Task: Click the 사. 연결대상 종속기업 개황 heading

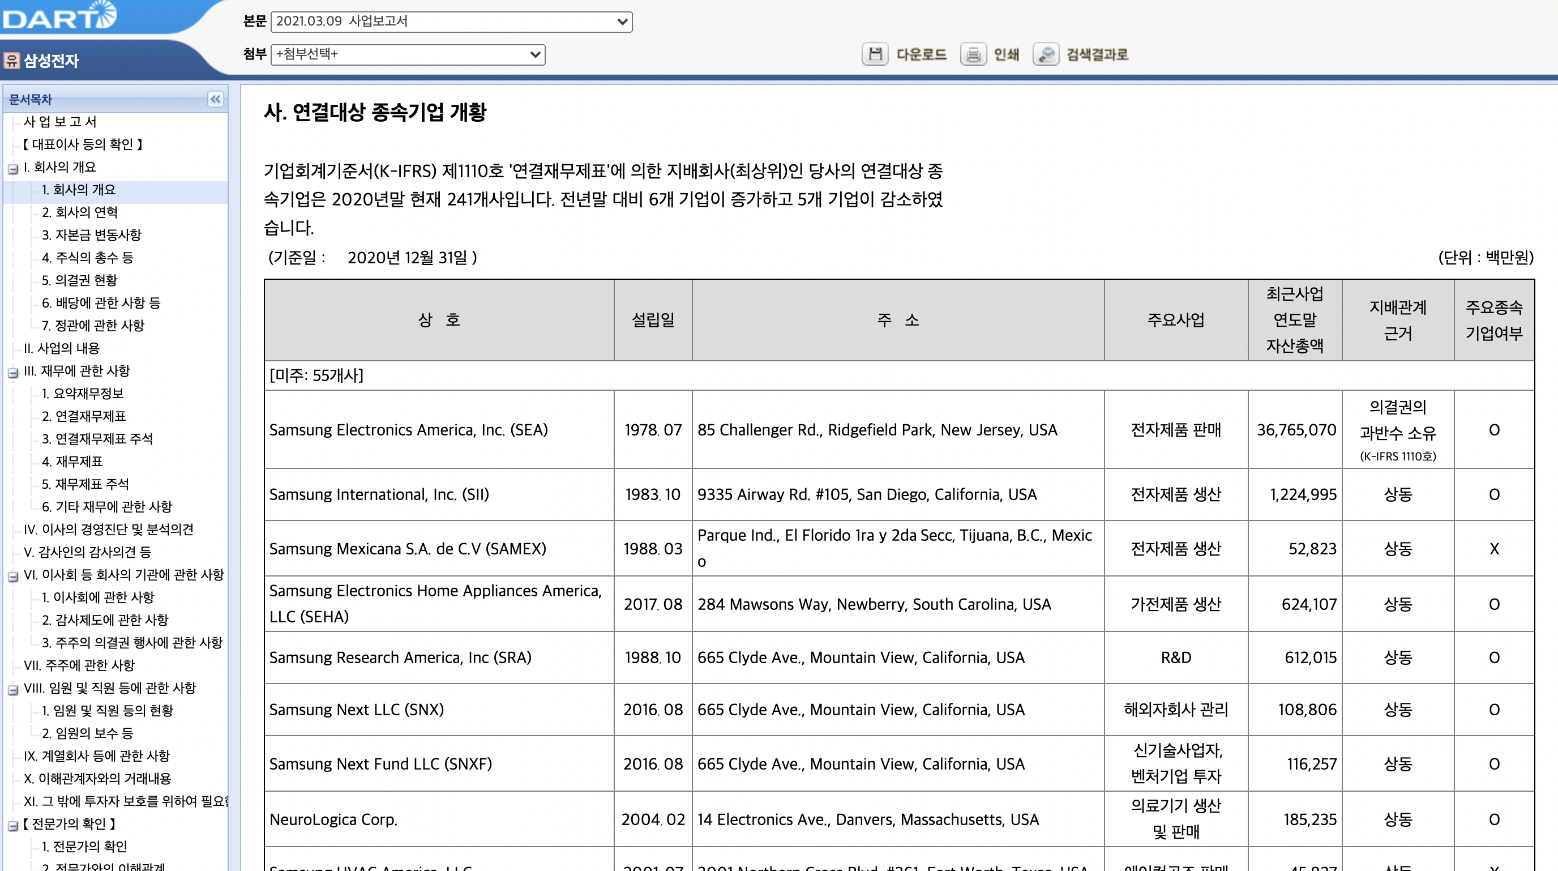Action: tap(375, 112)
